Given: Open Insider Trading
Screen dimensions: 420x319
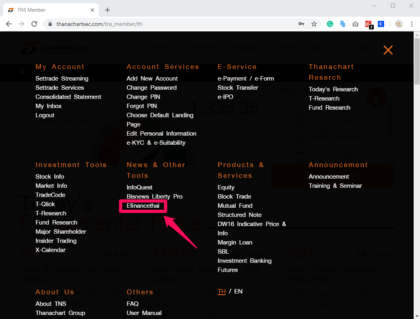Looking at the screenshot, I should click(x=56, y=241).
